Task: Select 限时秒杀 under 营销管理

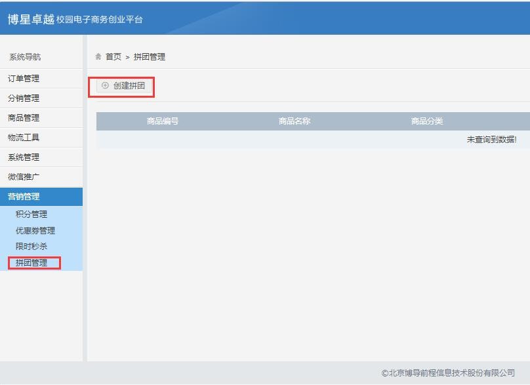Action: (x=31, y=247)
